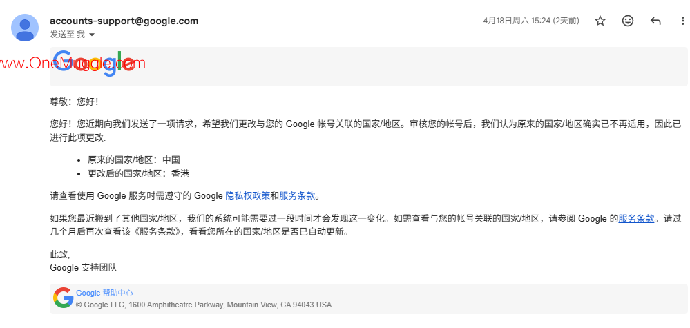Click the 原来的国家/地区：中国 bullet item
This screenshot has width=690, height=328.
pos(134,160)
